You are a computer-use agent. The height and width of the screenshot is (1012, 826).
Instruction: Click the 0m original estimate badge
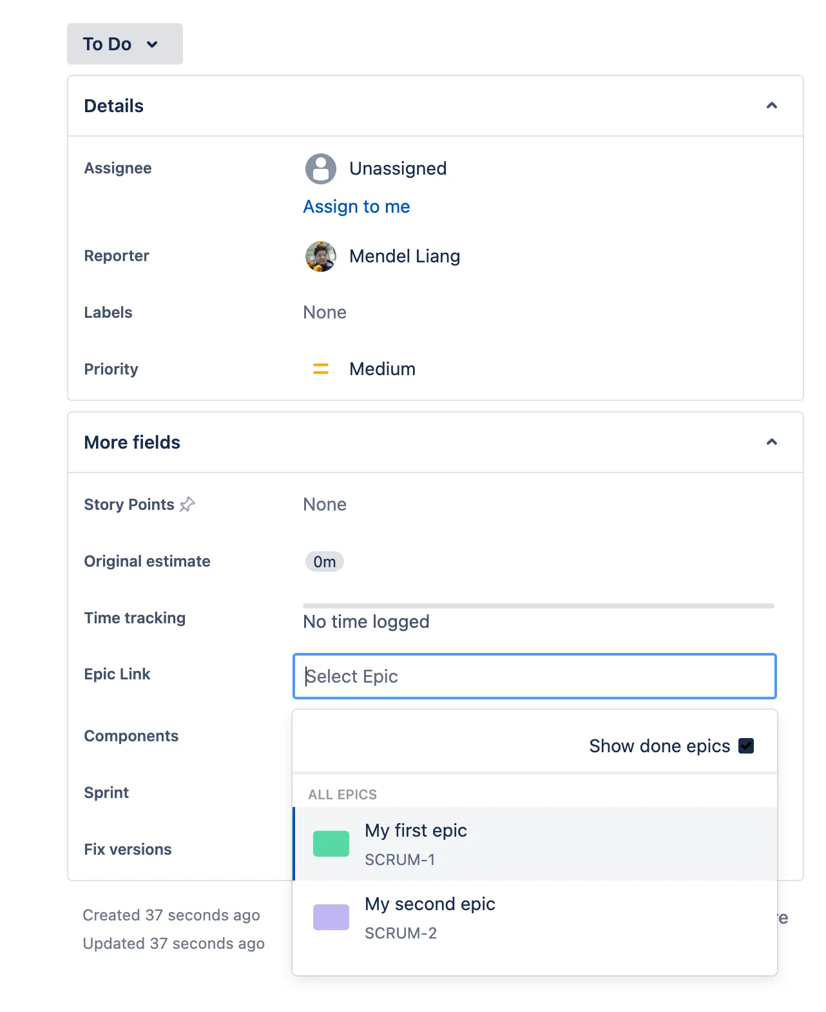coord(324,562)
